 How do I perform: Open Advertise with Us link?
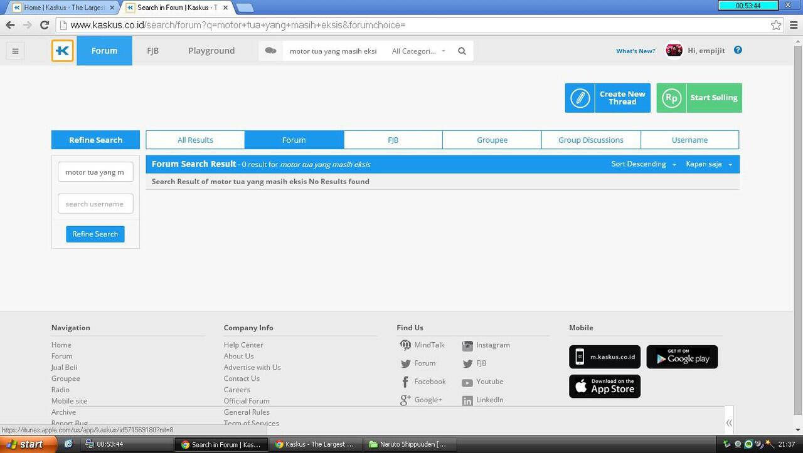[252, 367]
